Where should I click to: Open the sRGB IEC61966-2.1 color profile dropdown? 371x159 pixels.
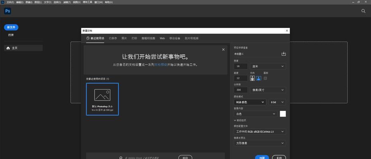click(260, 132)
